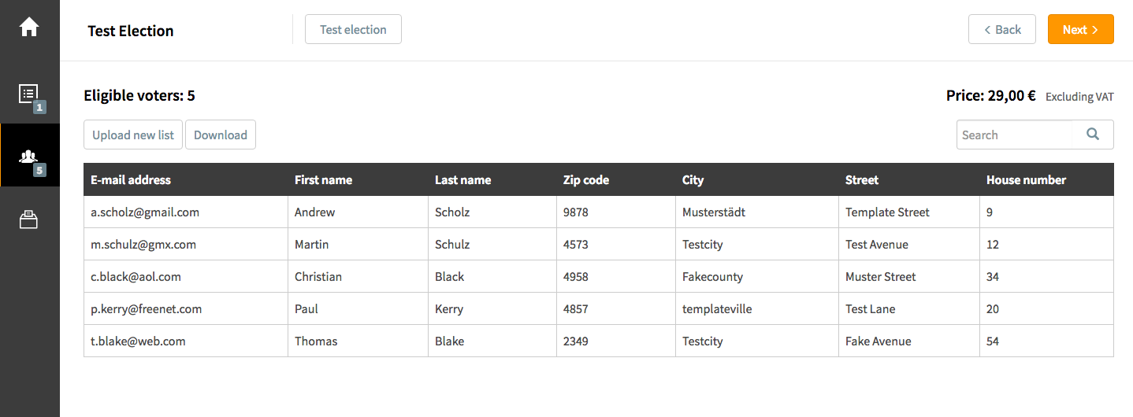Viewport: 1133px width, 417px height.
Task: Select the a.scholz@gmail.com email cell
Action: (x=145, y=212)
